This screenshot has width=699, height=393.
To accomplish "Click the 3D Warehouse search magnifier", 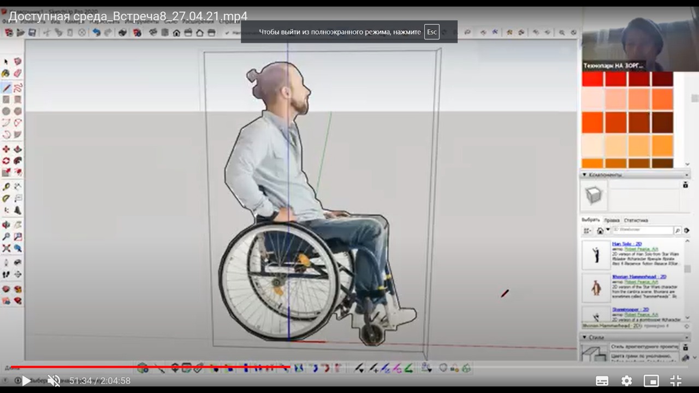I will [678, 230].
